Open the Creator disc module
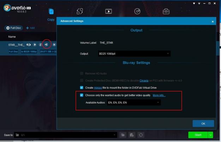This screenshot has height=142, width=221. point(137,11)
